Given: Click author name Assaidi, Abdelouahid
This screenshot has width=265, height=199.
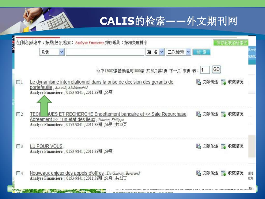Looking at the screenshot, I should [x=71, y=88].
